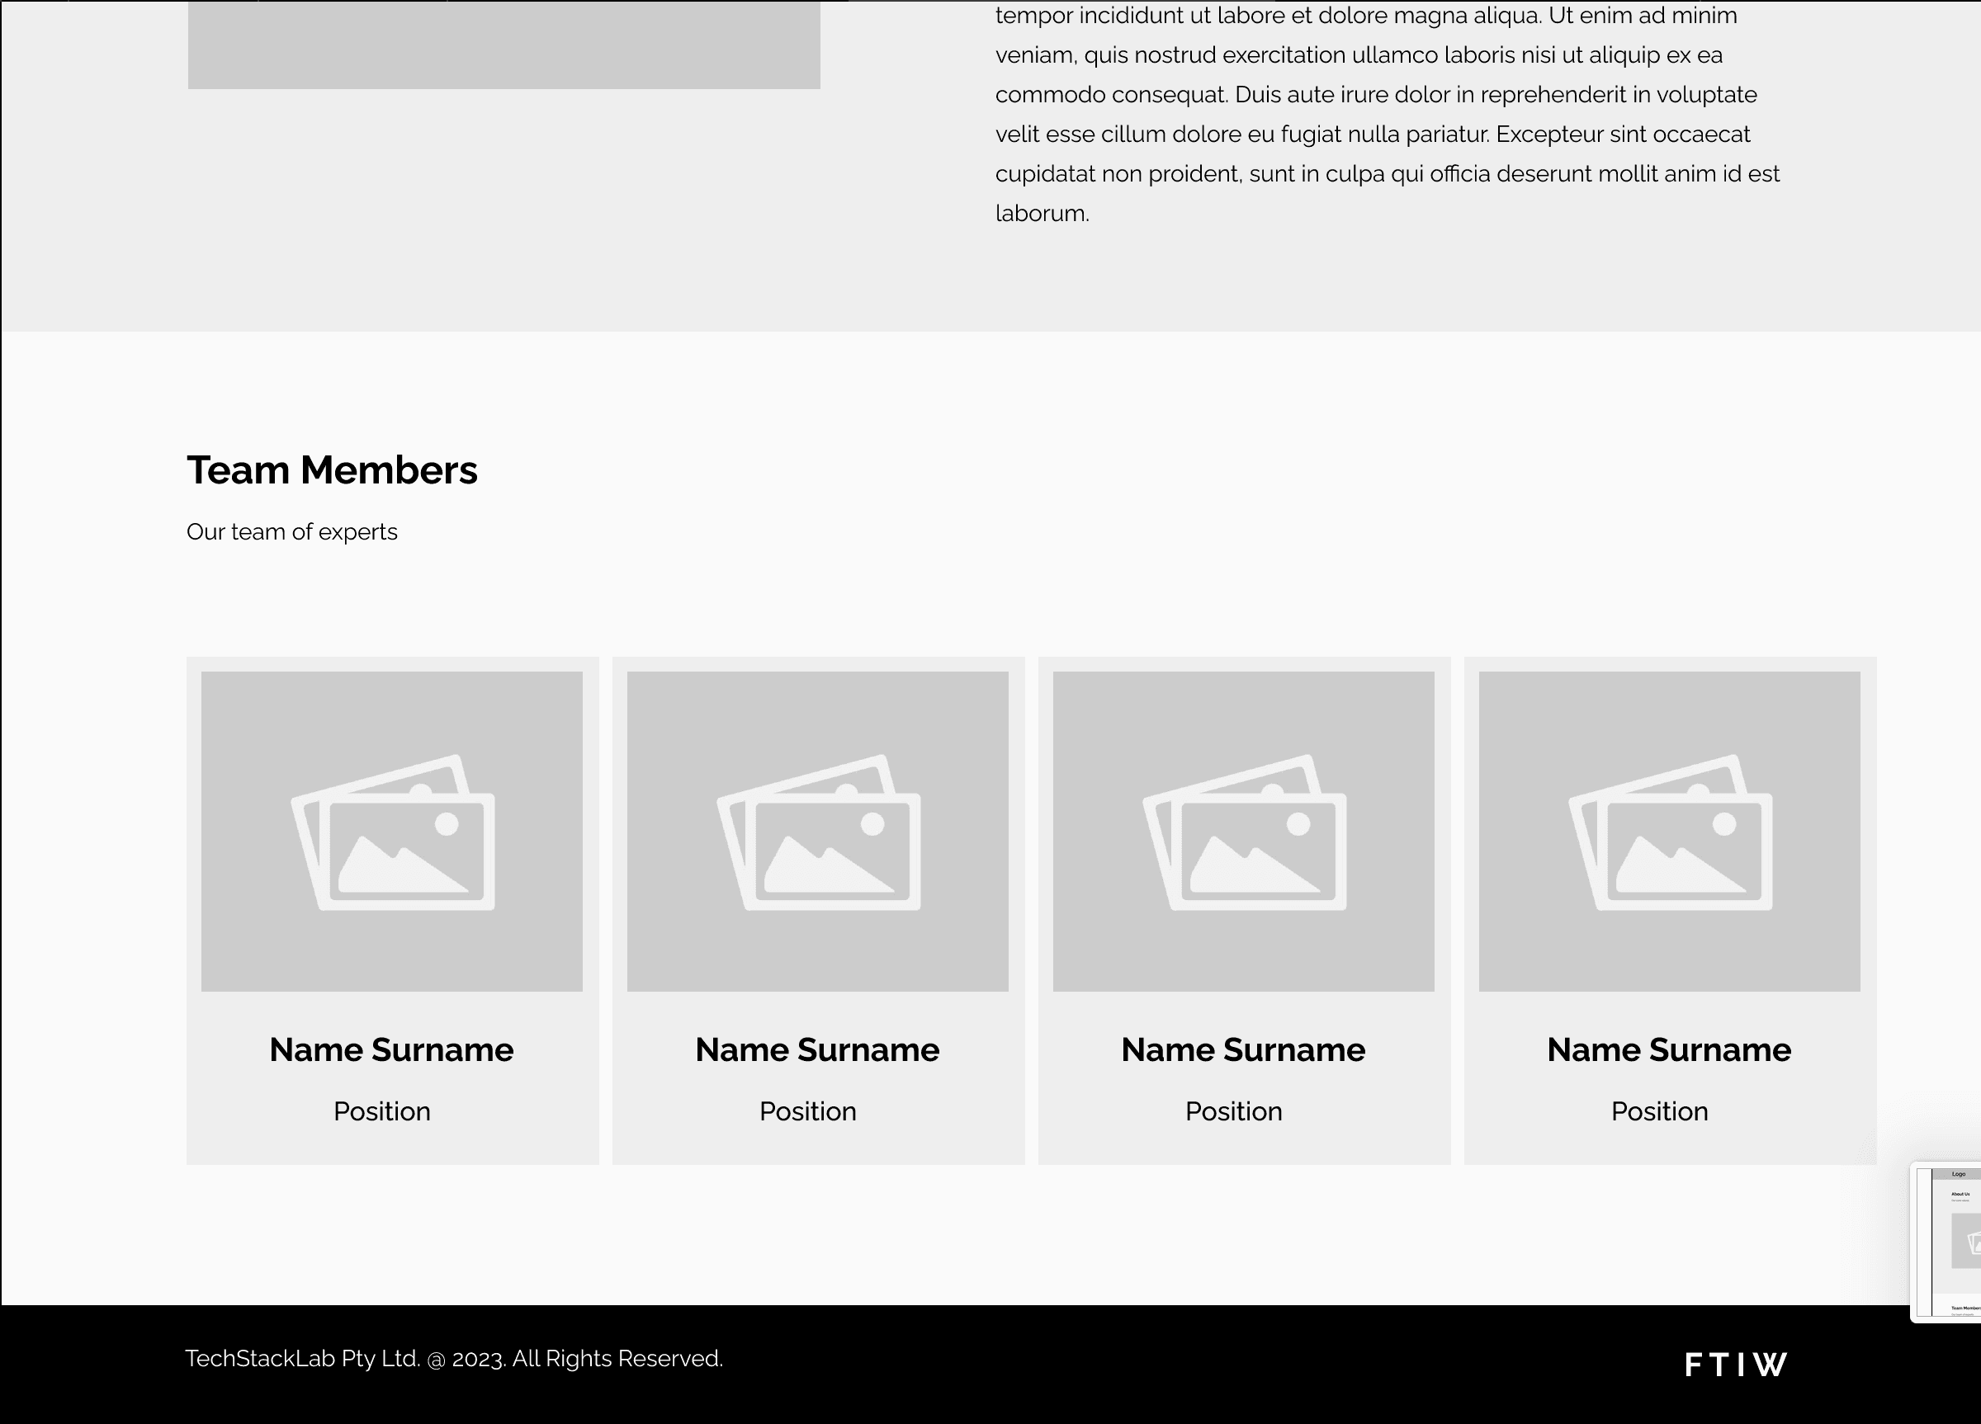Click Position label under fourth team member
The width and height of the screenshot is (1981, 1424).
coord(1660,1111)
